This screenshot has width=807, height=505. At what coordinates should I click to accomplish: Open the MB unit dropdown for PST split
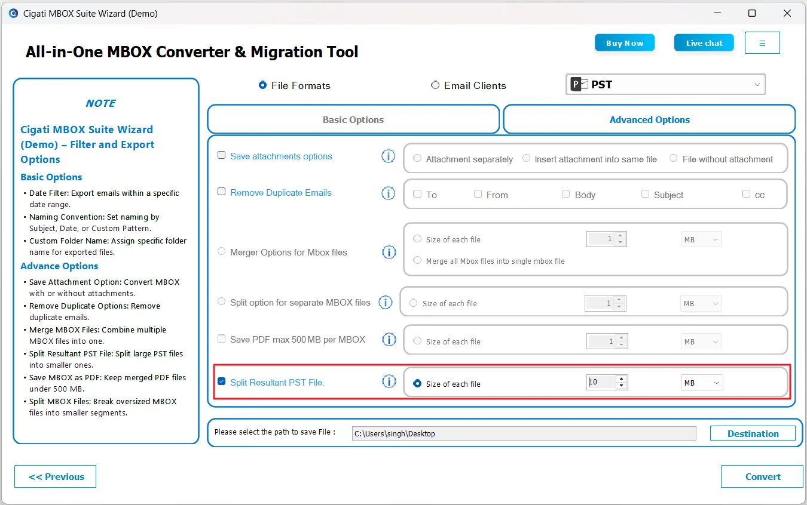click(702, 383)
